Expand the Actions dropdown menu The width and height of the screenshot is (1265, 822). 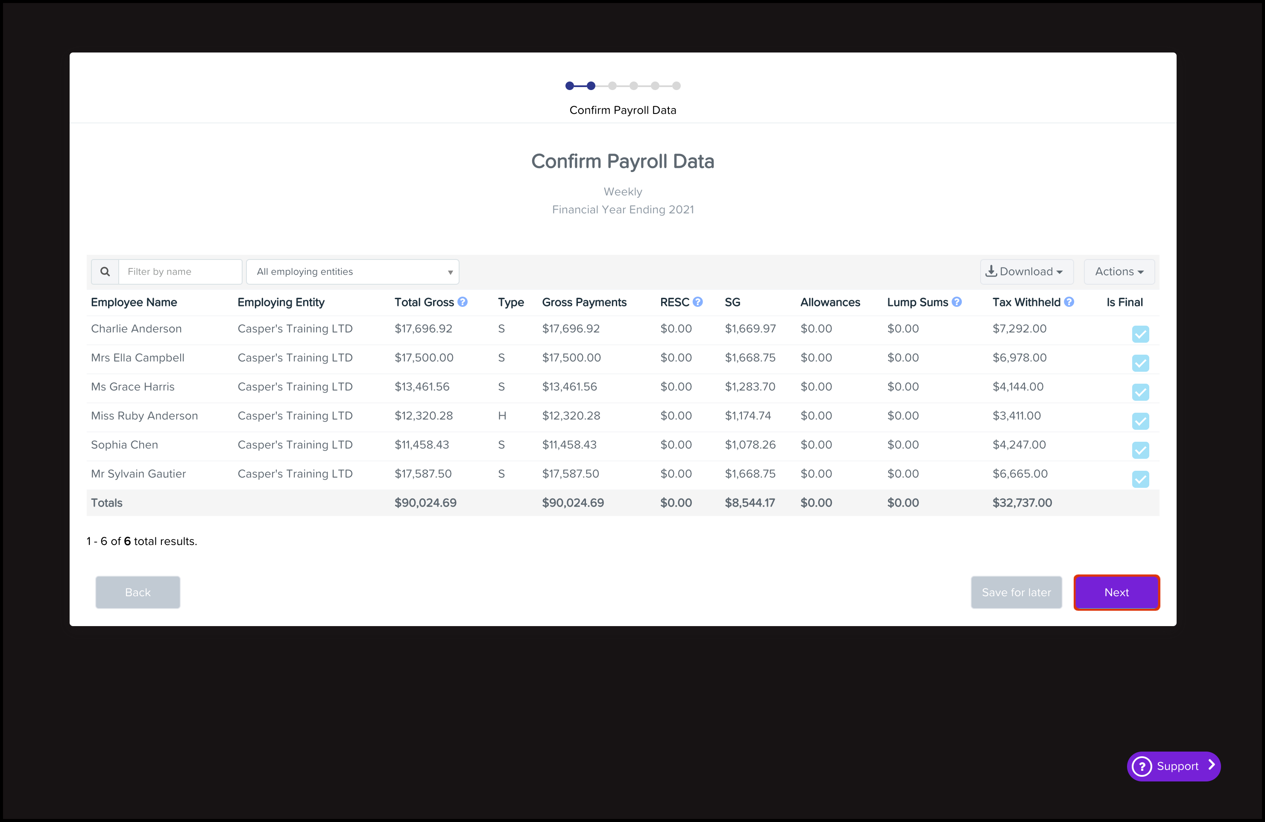tap(1119, 272)
